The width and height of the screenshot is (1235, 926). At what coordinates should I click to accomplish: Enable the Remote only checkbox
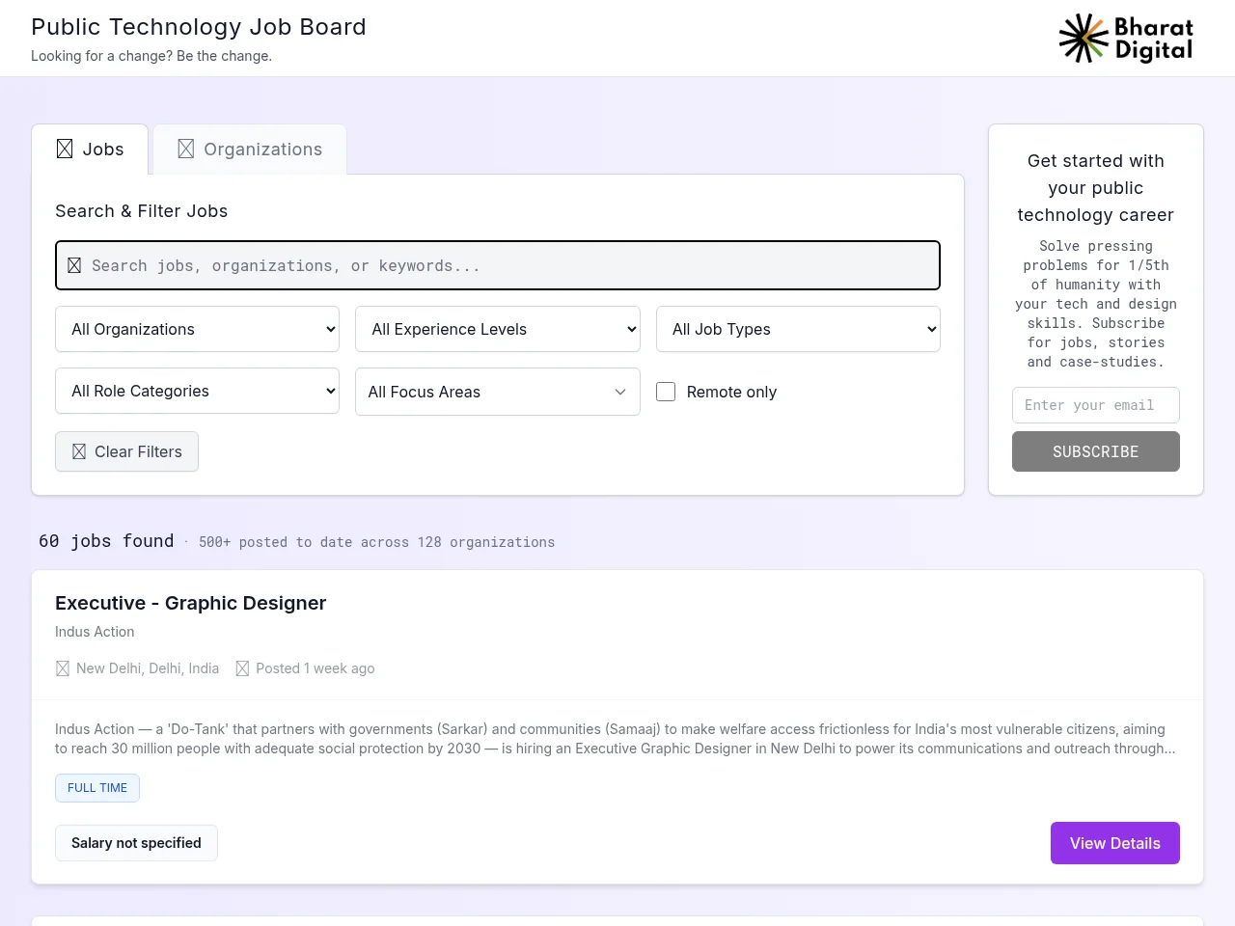point(666,392)
